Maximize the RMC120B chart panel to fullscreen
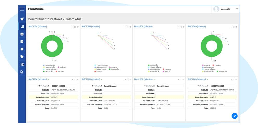 [x=127, y=27]
